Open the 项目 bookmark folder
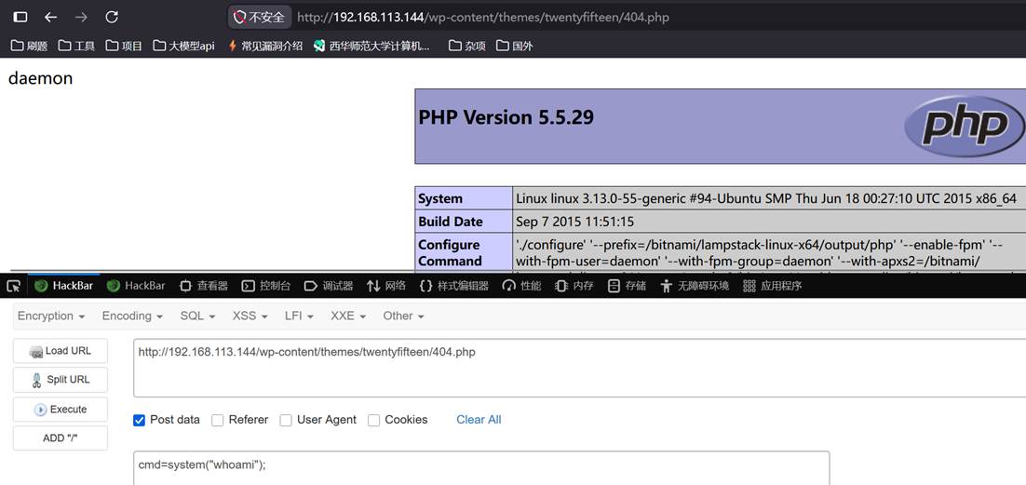 [x=124, y=46]
